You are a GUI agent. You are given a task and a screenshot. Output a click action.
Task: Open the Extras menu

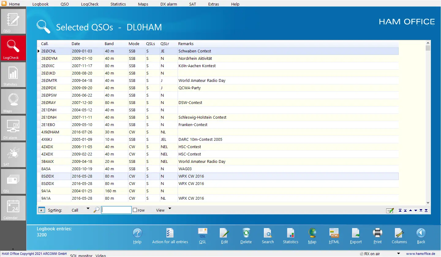tap(213, 4)
